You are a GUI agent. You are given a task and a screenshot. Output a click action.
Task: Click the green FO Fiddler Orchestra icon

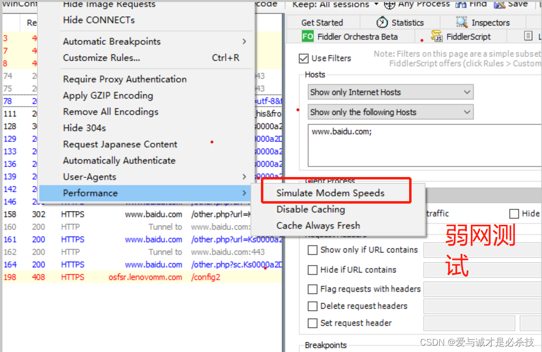tap(308, 36)
